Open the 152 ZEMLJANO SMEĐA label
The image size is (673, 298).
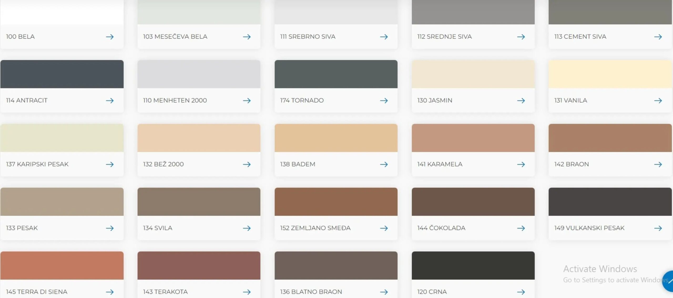coord(315,228)
